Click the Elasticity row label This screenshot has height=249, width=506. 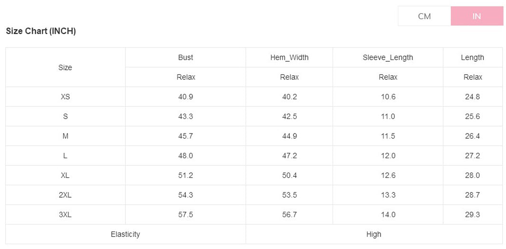click(125, 234)
